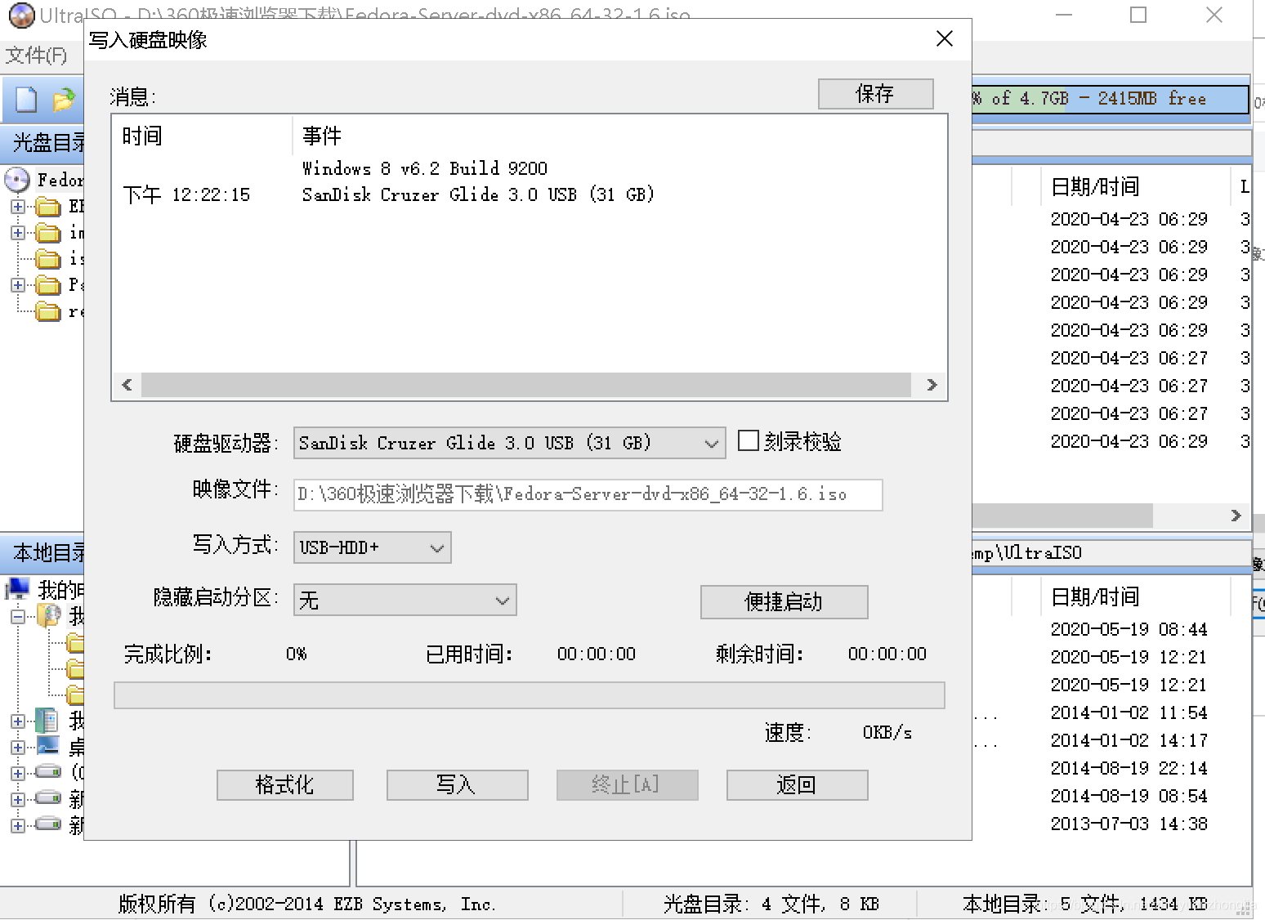Open the 硬盘驱动器 drive dropdown
Viewport: 1265px width, 920px height.
click(710, 442)
